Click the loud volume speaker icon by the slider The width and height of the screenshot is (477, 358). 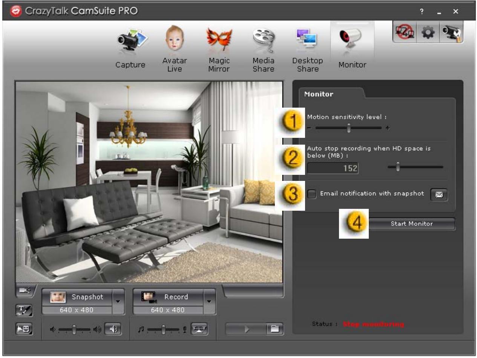pos(98,329)
